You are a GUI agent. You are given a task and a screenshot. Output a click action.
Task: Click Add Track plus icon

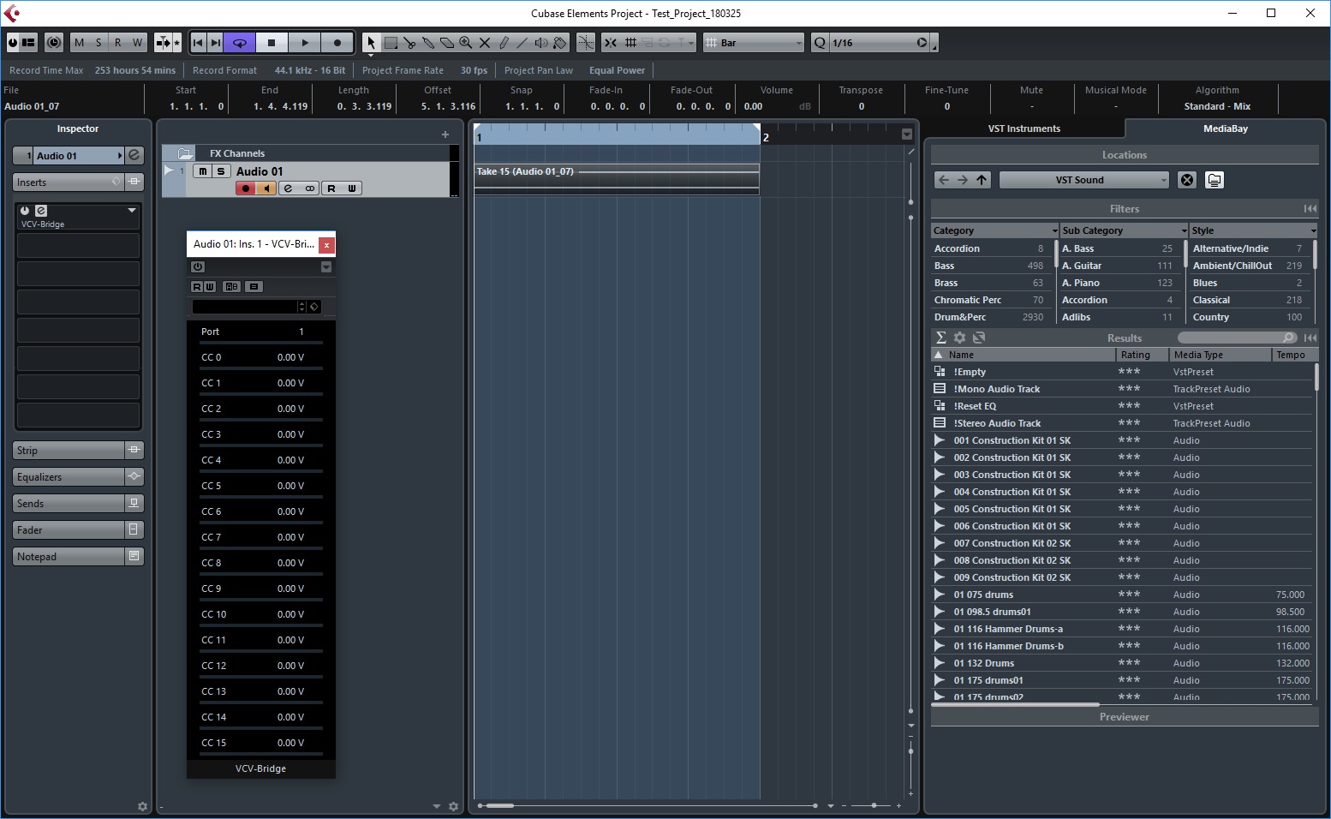point(445,135)
